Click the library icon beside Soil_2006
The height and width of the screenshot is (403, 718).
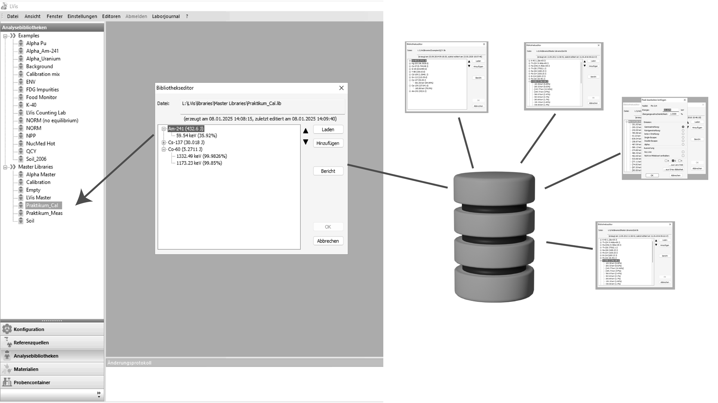tap(21, 159)
